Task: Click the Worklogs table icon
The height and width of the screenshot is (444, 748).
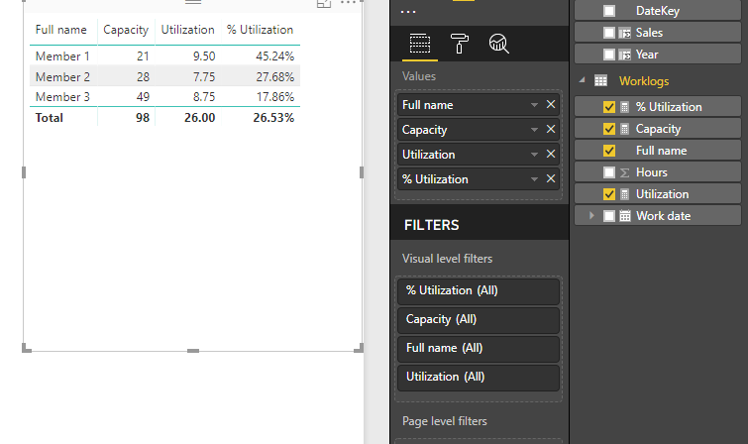Action: [x=600, y=80]
